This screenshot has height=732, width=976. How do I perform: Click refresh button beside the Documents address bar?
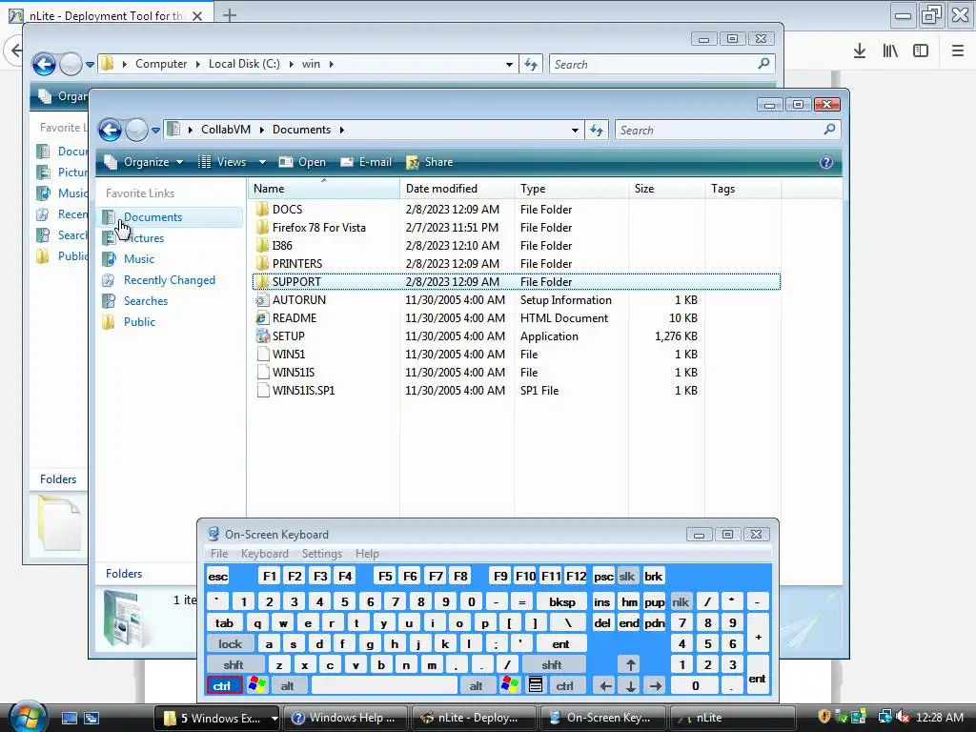coord(597,130)
